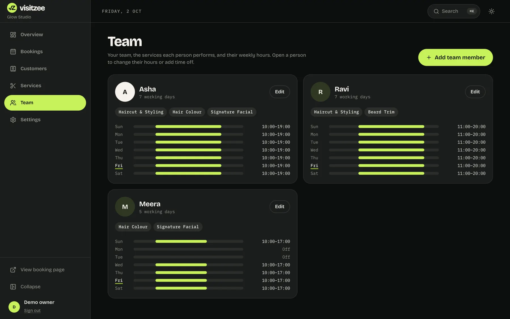Select Services in the sidebar
Viewport: 510px width, 319px height.
coord(45,86)
